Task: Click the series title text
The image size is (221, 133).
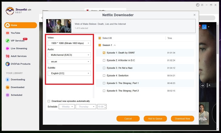Action: (100, 24)
